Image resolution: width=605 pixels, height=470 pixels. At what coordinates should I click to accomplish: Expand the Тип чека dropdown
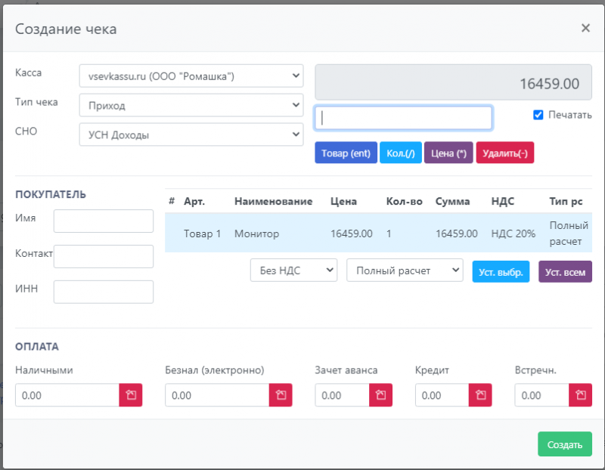[x=191, y=105]
